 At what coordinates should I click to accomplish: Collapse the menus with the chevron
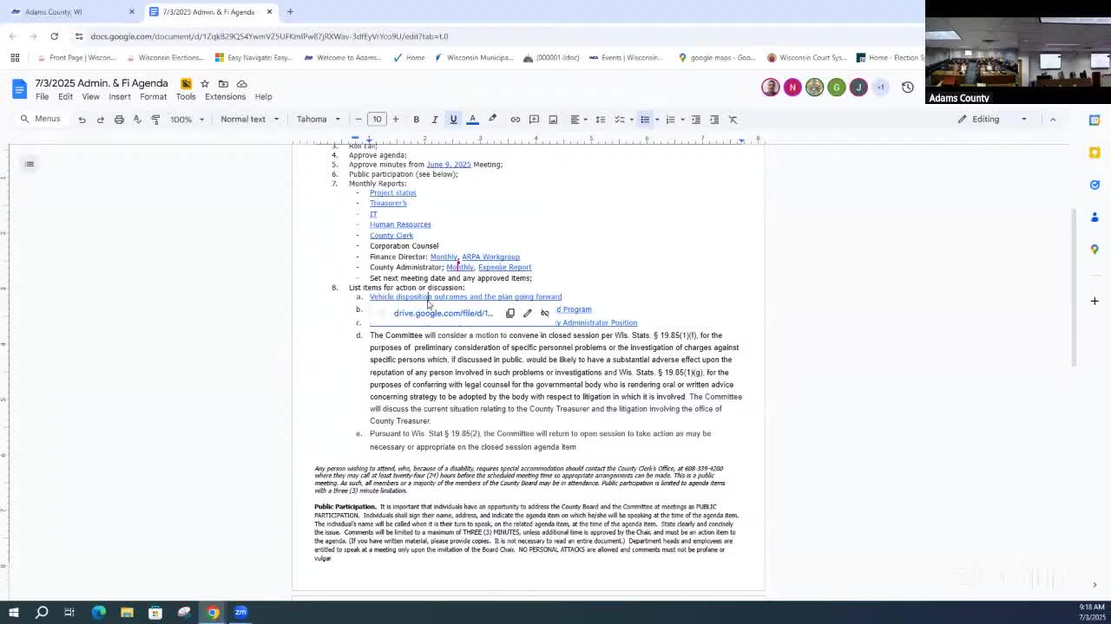coord(1053,120)
